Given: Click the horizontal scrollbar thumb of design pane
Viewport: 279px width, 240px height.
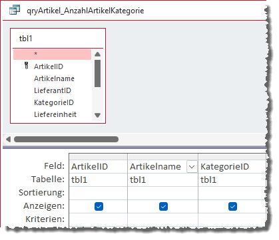Looking at the screenshot, I should tap(66, 139).
